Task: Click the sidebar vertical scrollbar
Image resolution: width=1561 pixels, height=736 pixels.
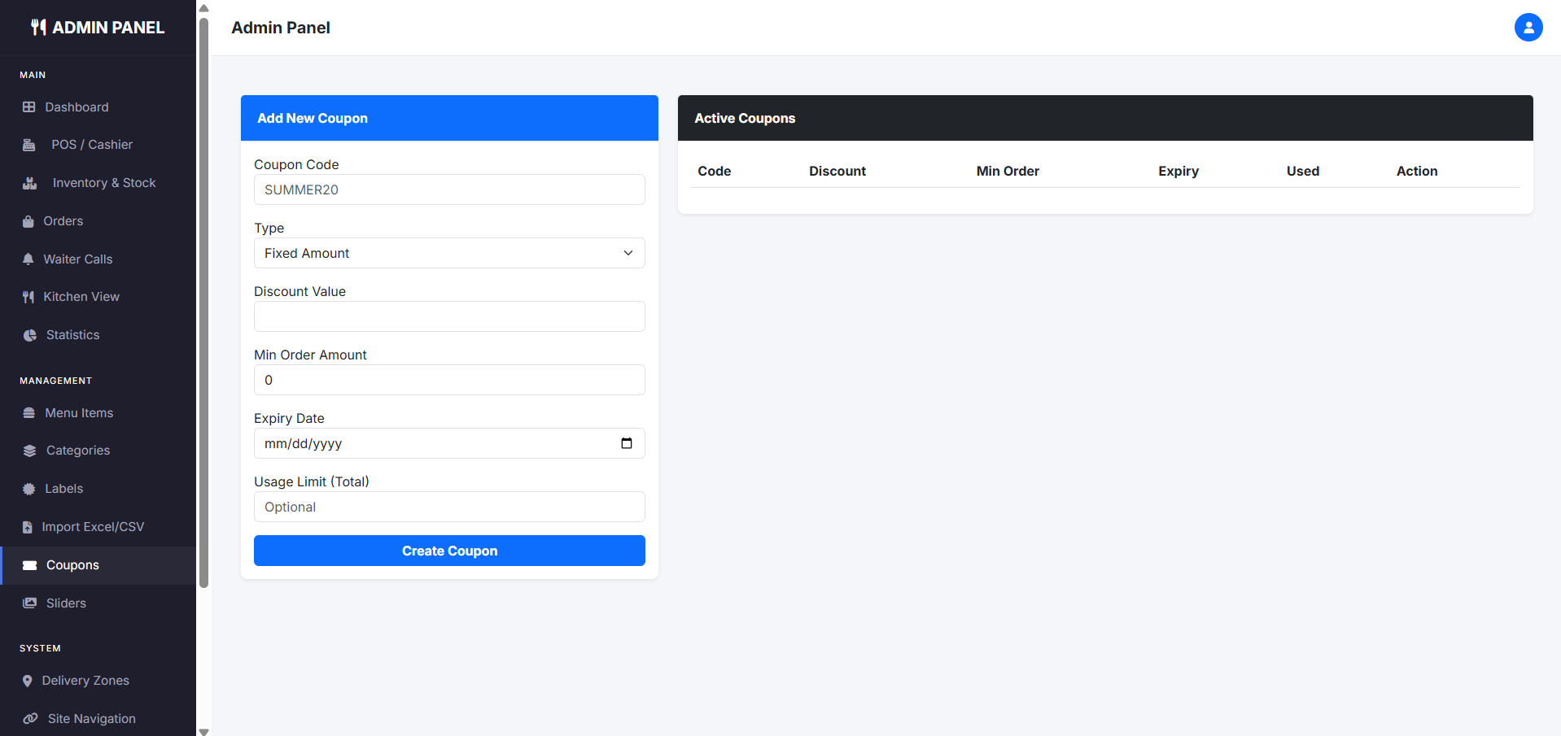Action: coord(203,301)
